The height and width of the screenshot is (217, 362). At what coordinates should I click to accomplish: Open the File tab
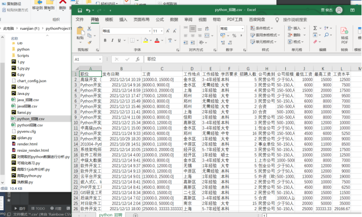click(x=79, y=20)
